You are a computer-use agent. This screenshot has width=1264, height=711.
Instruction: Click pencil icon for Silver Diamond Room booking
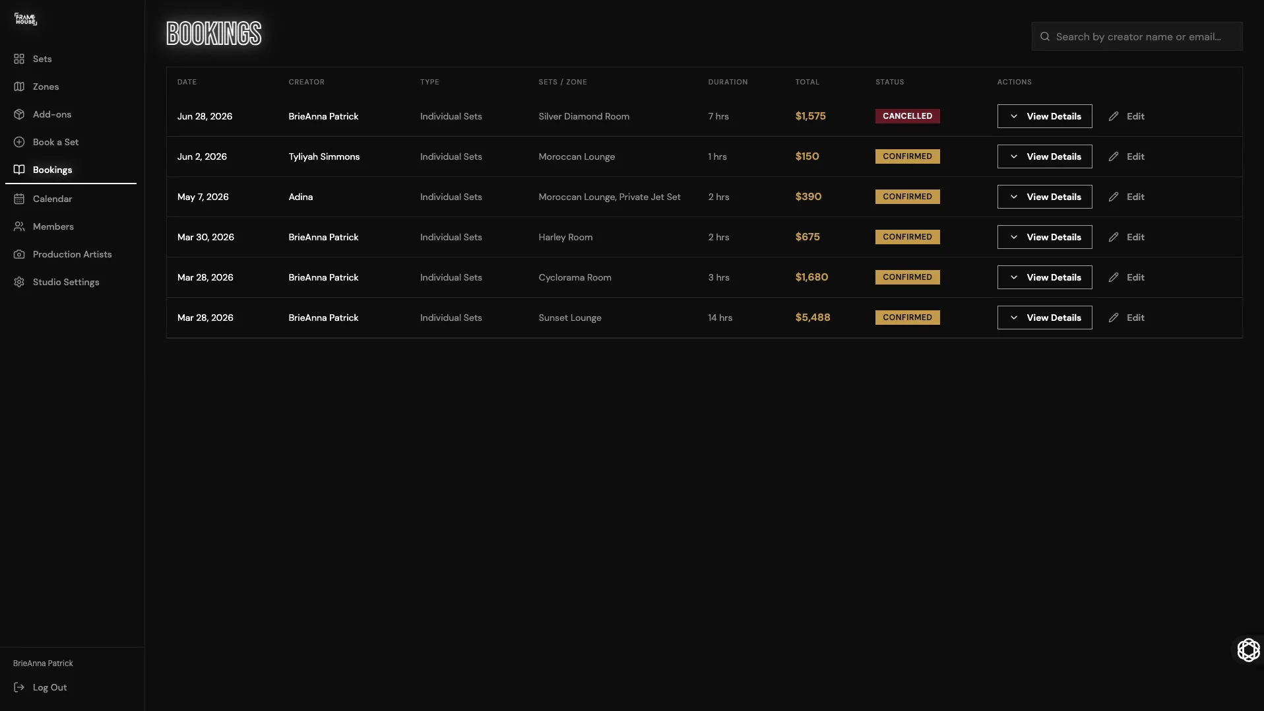tap(1114, 116)
